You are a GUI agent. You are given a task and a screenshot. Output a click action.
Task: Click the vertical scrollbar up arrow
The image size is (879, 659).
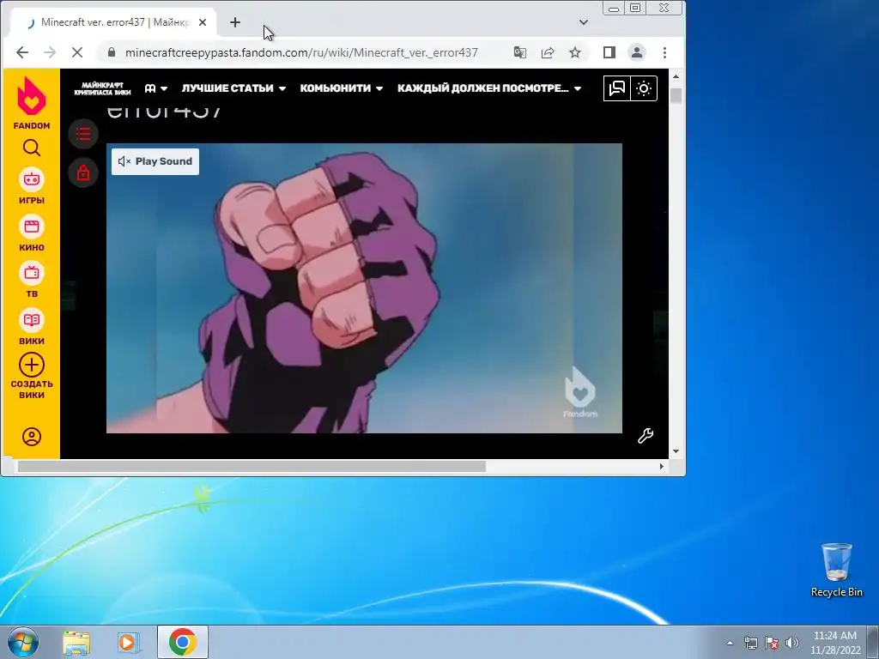pyautogui.click(x=676, y=76)
